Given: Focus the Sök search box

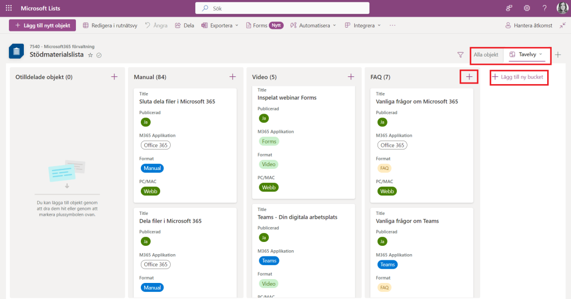Looking at the screenshot, I should pos(282,8).
